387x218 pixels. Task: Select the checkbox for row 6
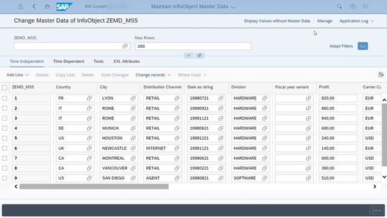click(5, 148)
